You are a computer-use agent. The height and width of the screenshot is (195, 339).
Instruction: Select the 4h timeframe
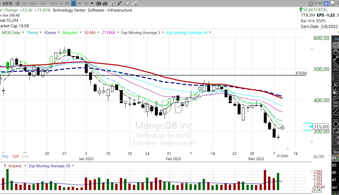coord(67,3)
